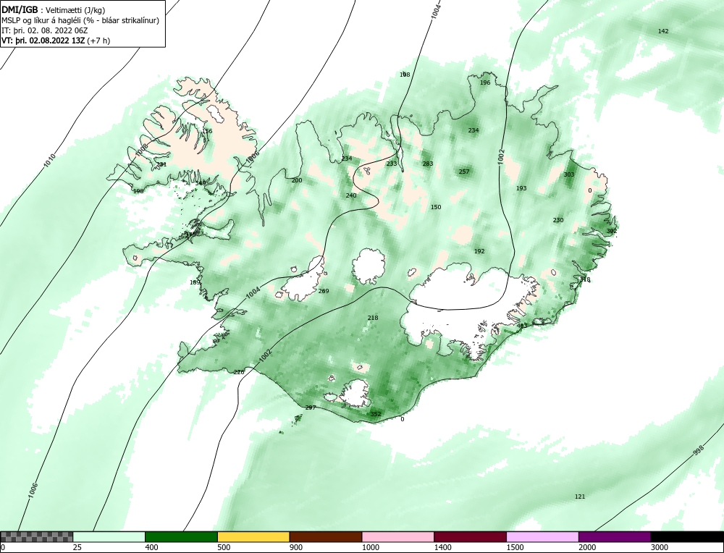Click the CAPE value '318' on the map
The image size is (724, 553).
585,279
